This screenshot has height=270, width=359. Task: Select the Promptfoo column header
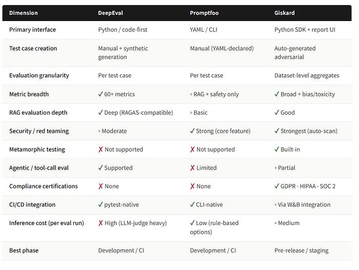205,13
